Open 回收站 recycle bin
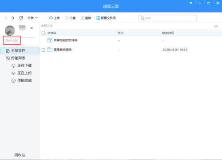Viewport: 222px width, 160px height. click(x=20, y=155)
